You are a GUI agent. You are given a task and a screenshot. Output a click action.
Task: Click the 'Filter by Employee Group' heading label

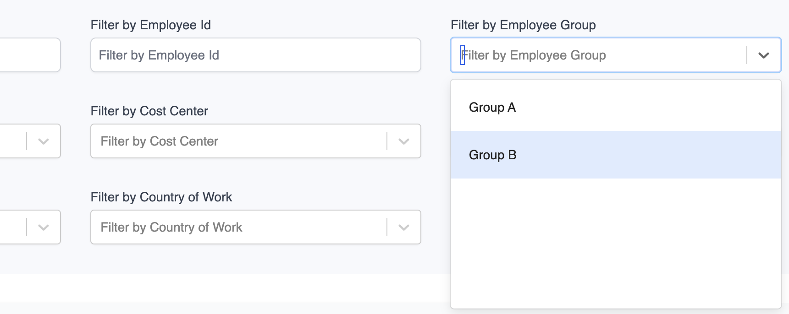coord(523,25)
